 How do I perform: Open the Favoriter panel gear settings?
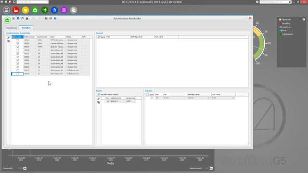304,19
